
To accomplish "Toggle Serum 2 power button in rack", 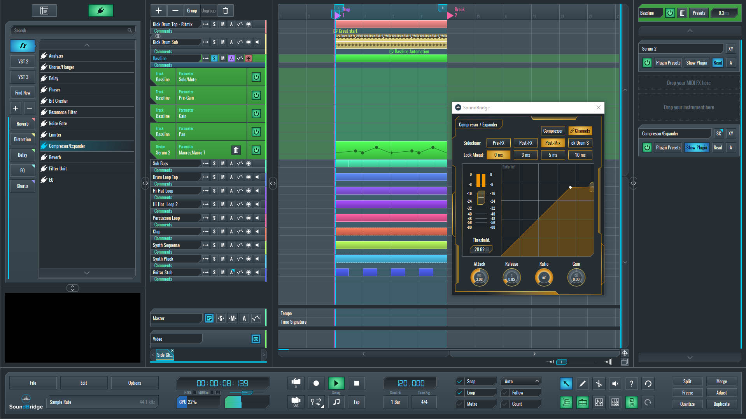I will pos(647,63).
